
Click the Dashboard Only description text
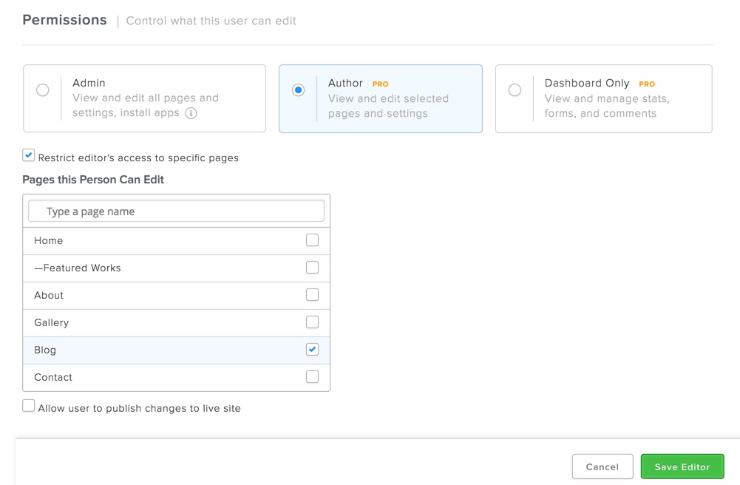click(607, 106)
